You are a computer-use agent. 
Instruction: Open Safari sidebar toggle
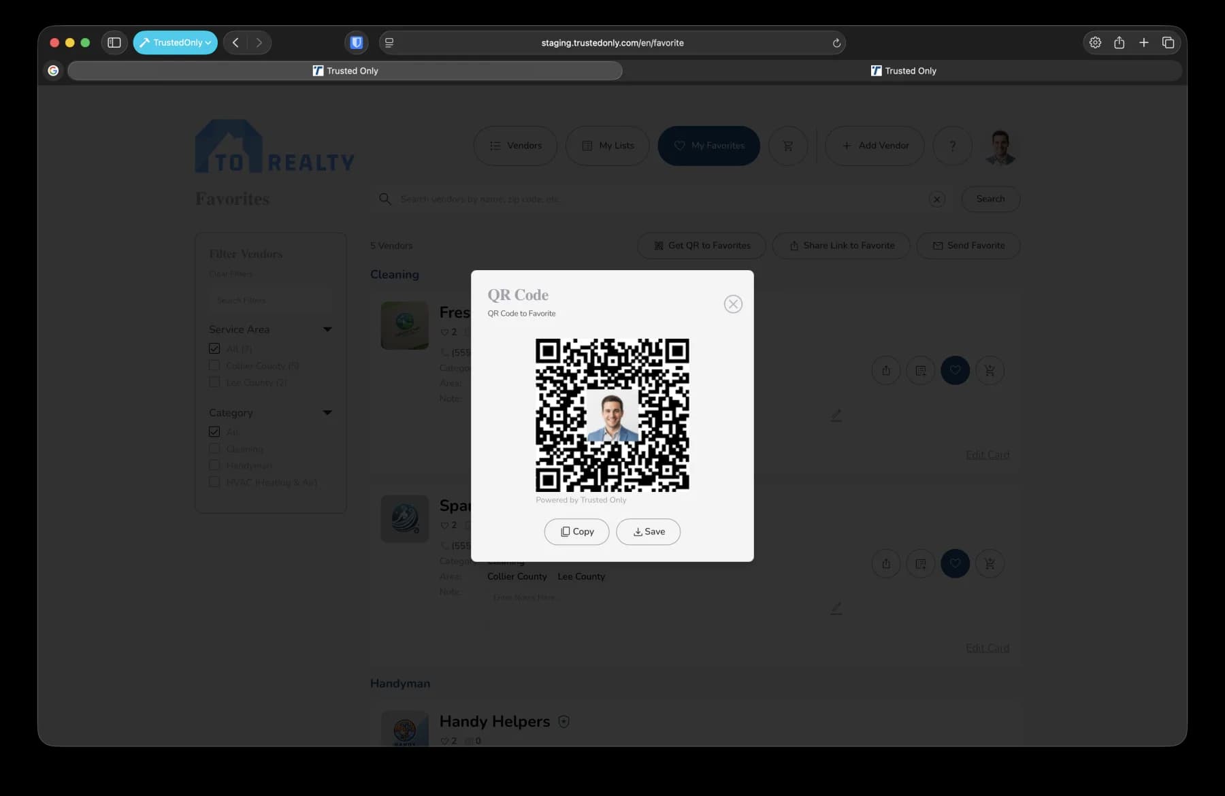[x=114, y=42]
